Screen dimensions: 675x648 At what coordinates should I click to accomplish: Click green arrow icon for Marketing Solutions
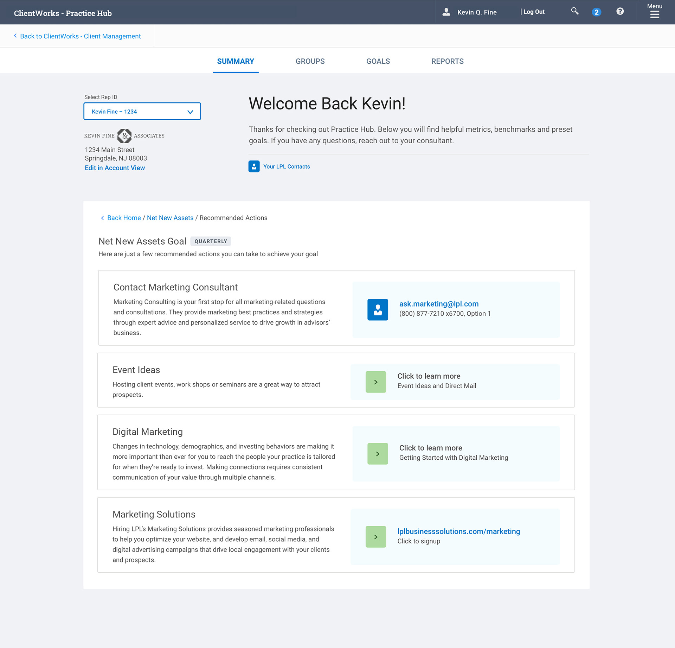pyautogui.click(x=376, y=537)
